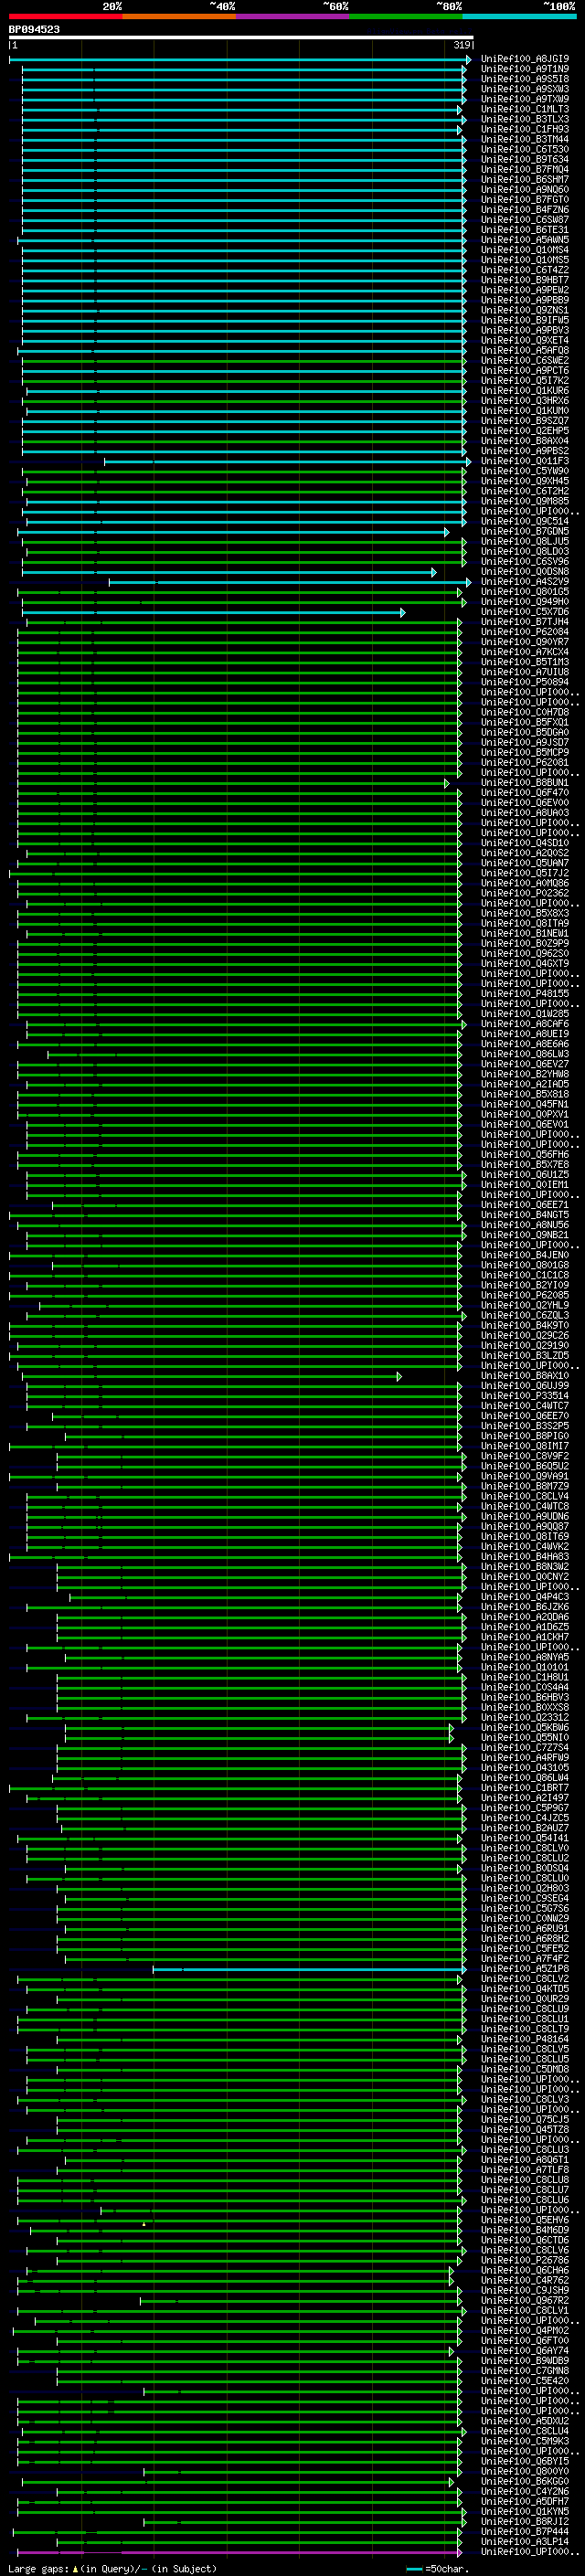585x2576 pixels.
Task: Click label UniRef100_B7TJH4
Action: point(525,622)
